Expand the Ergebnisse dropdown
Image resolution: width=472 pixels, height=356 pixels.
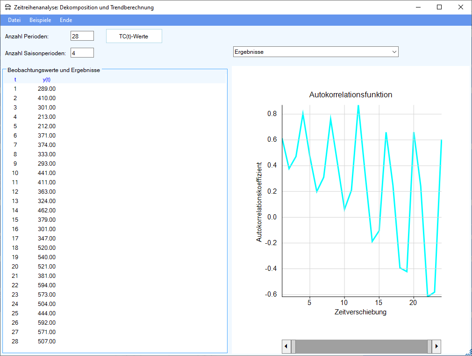coord(315,51)
